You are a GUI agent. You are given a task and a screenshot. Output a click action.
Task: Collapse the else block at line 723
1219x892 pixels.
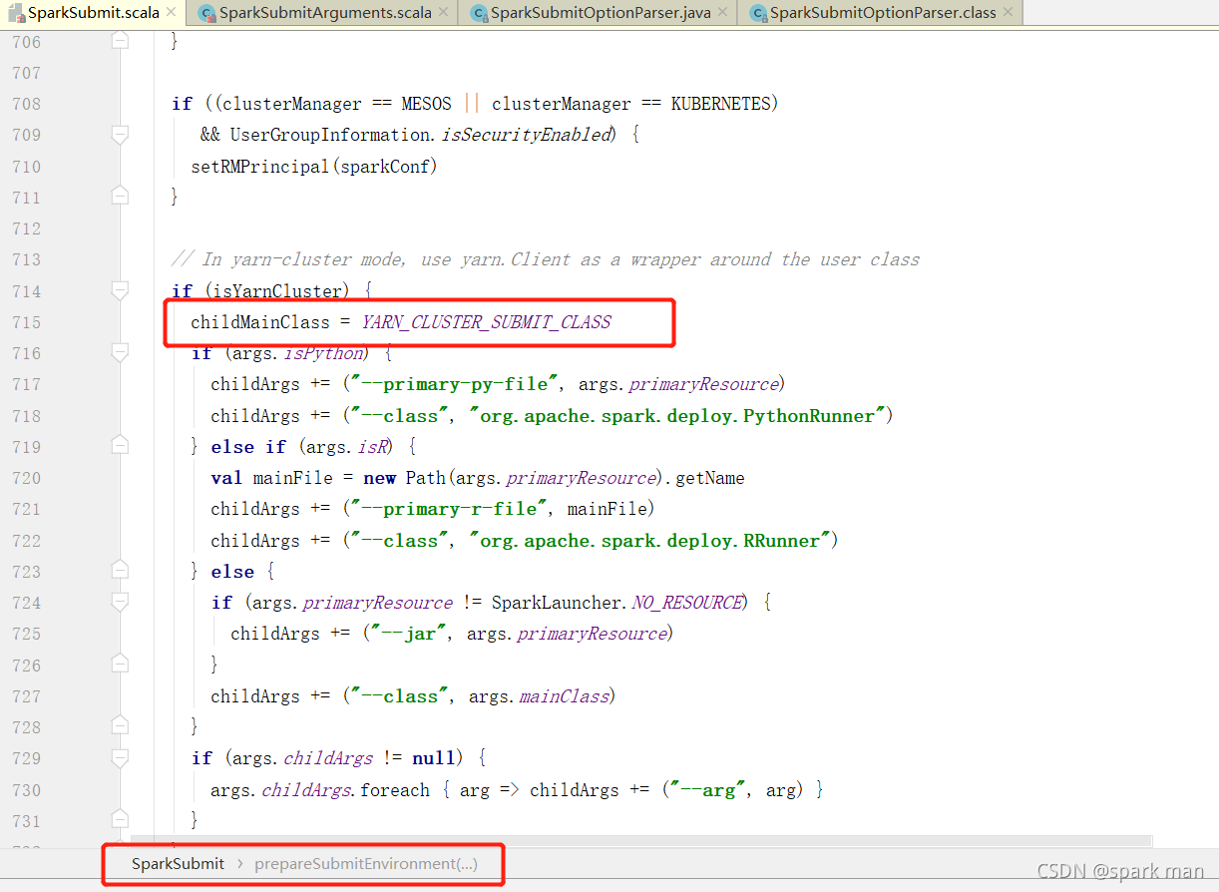point(120,571)
